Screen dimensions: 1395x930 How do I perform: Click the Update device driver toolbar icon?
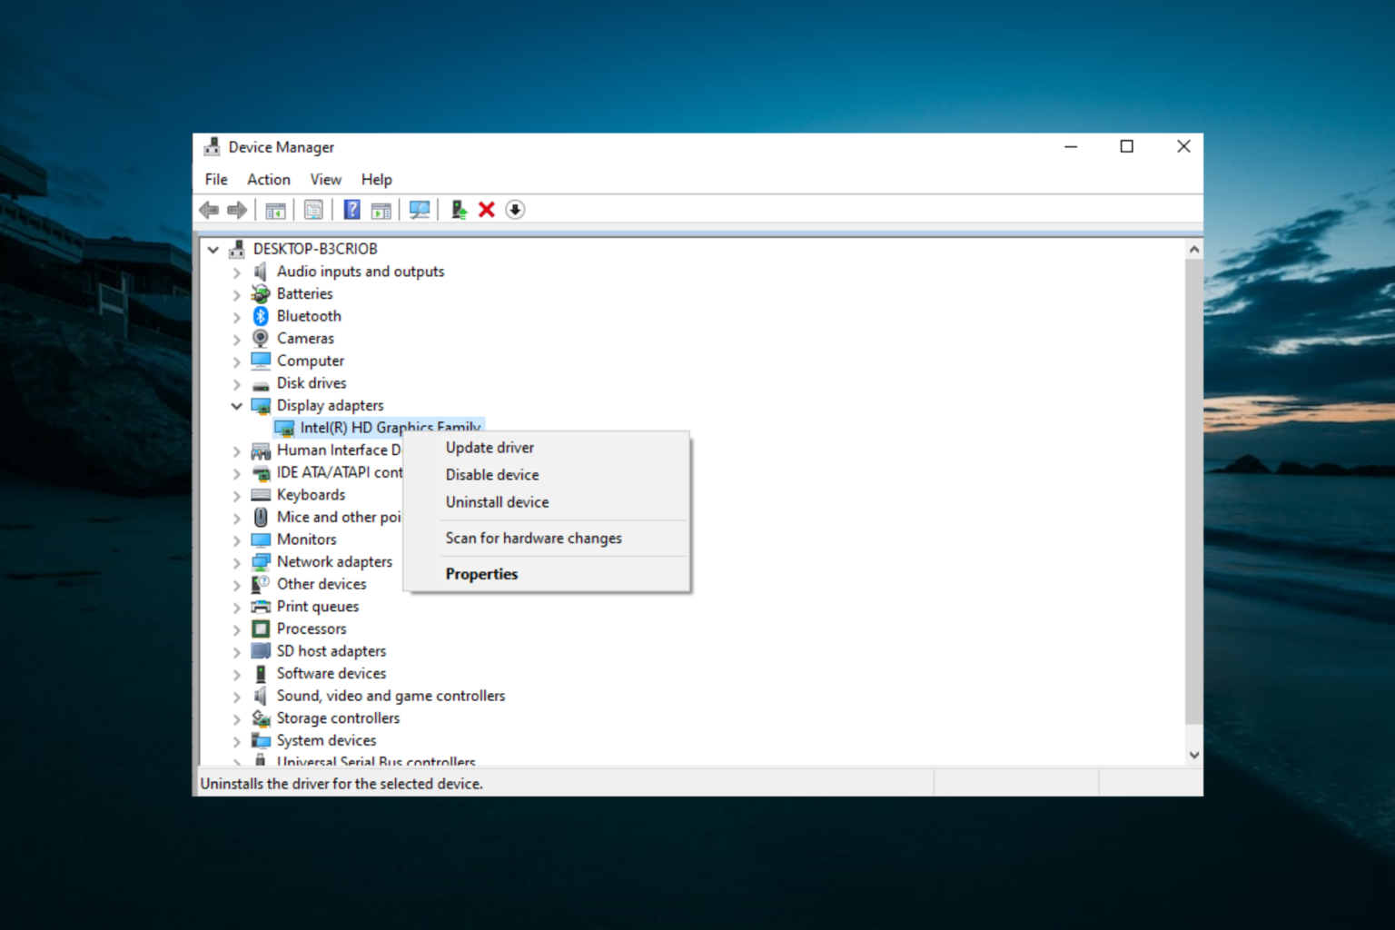coord(459,210)
